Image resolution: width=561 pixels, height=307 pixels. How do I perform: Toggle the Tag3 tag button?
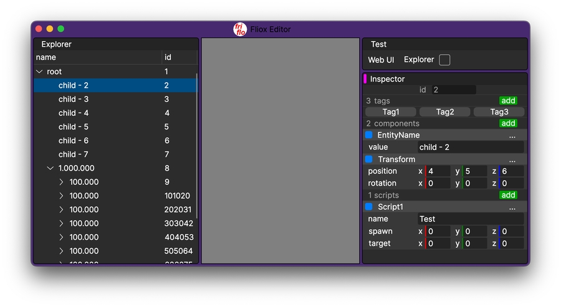pos(499,112)
